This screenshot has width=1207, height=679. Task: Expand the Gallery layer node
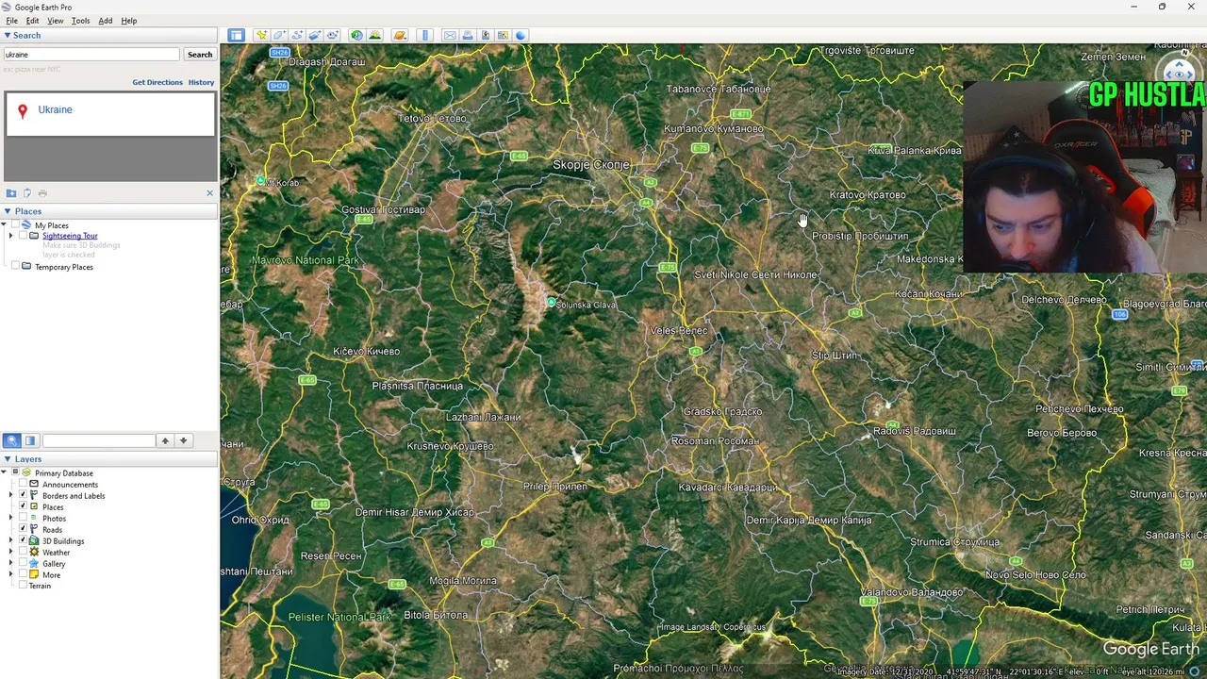pyautogui.click(x=10, y=563)
